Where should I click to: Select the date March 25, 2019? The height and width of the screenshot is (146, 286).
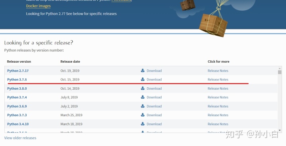[71, 115]
